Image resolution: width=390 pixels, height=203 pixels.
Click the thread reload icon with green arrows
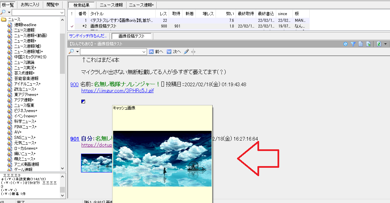pos(379,44)
